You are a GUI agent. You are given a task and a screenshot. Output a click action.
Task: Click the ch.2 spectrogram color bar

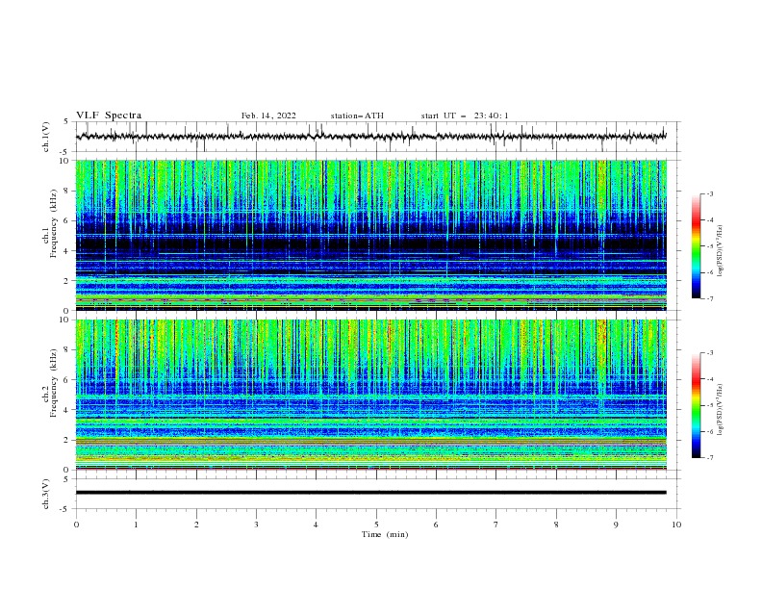(696, 405)
